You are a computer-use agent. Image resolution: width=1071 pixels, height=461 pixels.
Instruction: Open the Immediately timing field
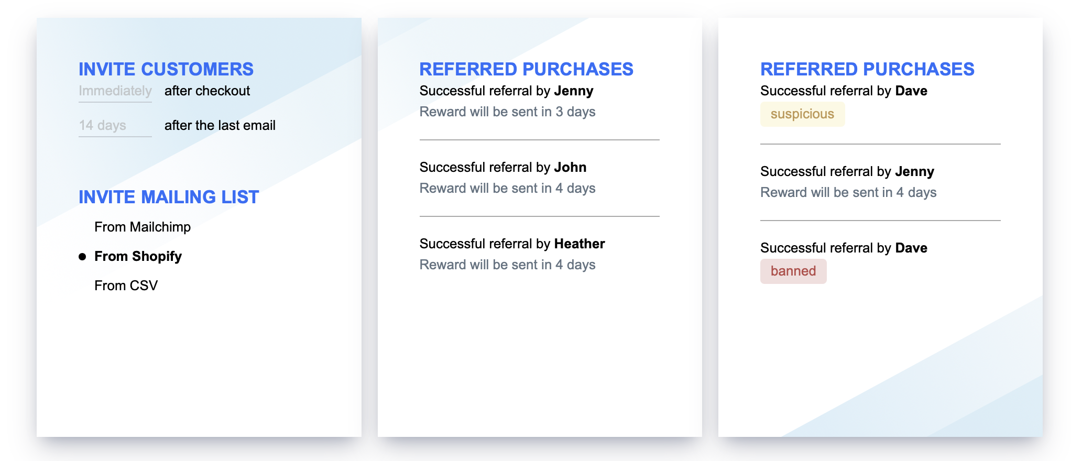tap(115, 91)
